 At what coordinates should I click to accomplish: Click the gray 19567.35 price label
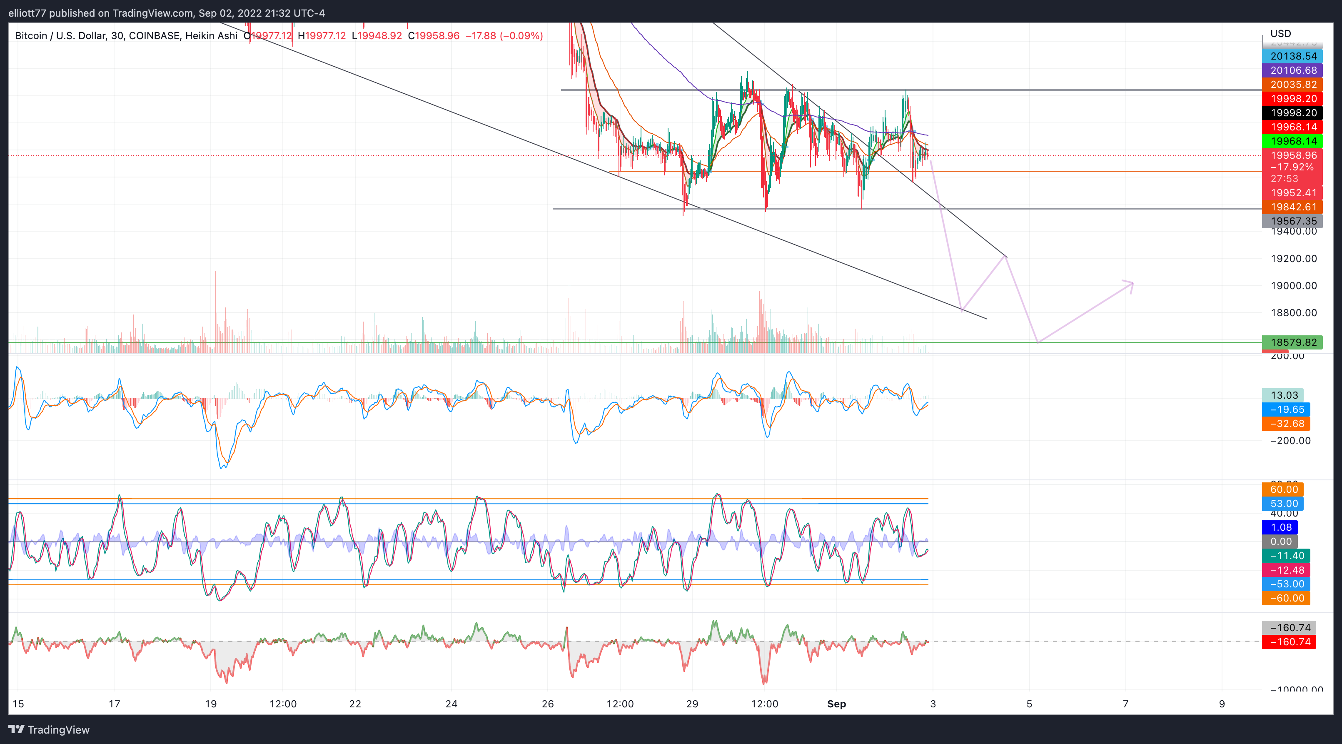1292,221
